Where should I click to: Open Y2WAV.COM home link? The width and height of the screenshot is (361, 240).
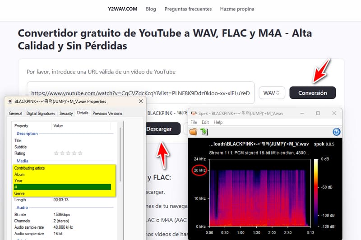123,9
